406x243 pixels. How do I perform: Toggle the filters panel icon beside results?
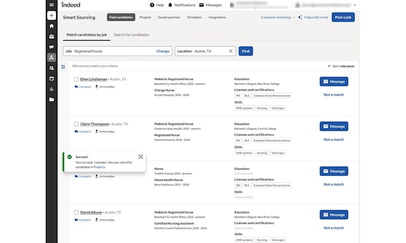pos(63,67)
